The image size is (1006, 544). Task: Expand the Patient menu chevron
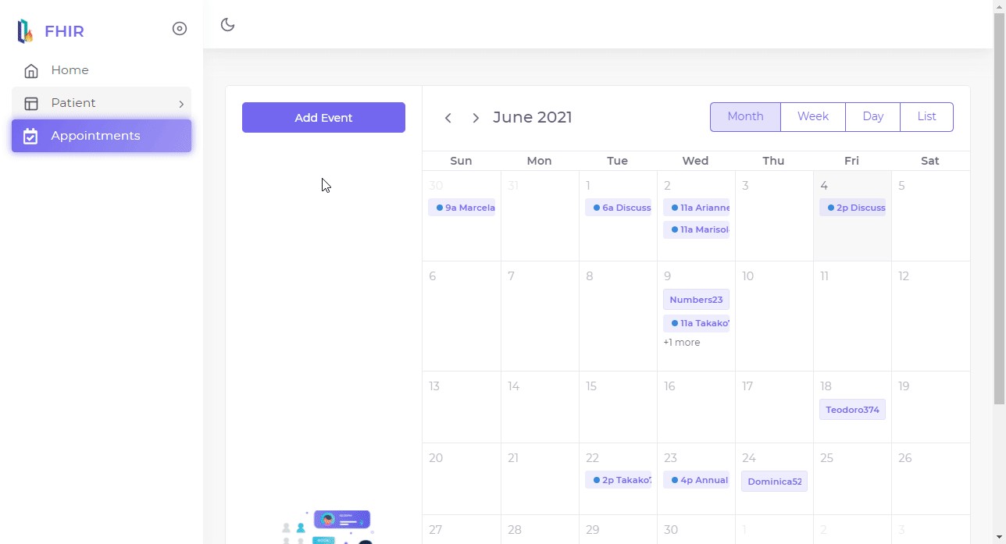tap(181, 104)
